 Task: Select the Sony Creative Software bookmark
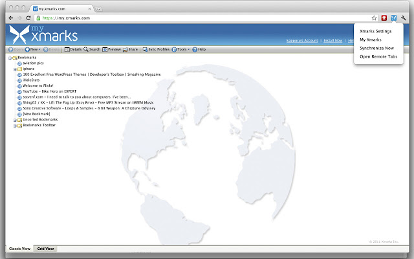pos(89,108)
